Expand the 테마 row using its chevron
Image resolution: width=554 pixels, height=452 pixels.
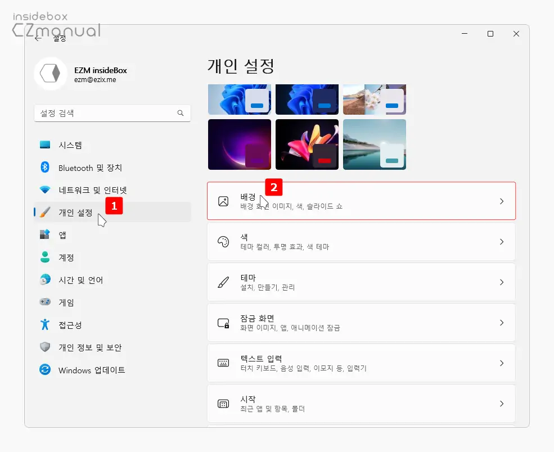501,282
